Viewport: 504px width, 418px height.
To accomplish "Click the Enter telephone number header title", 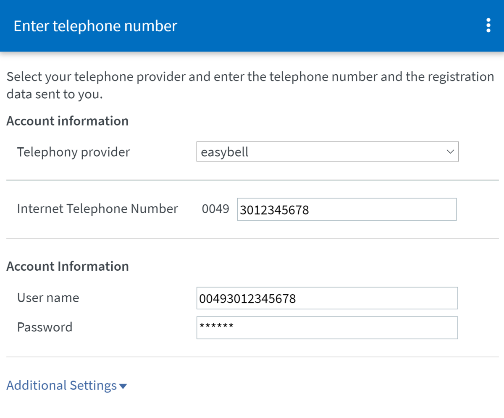I will [95, 26].
